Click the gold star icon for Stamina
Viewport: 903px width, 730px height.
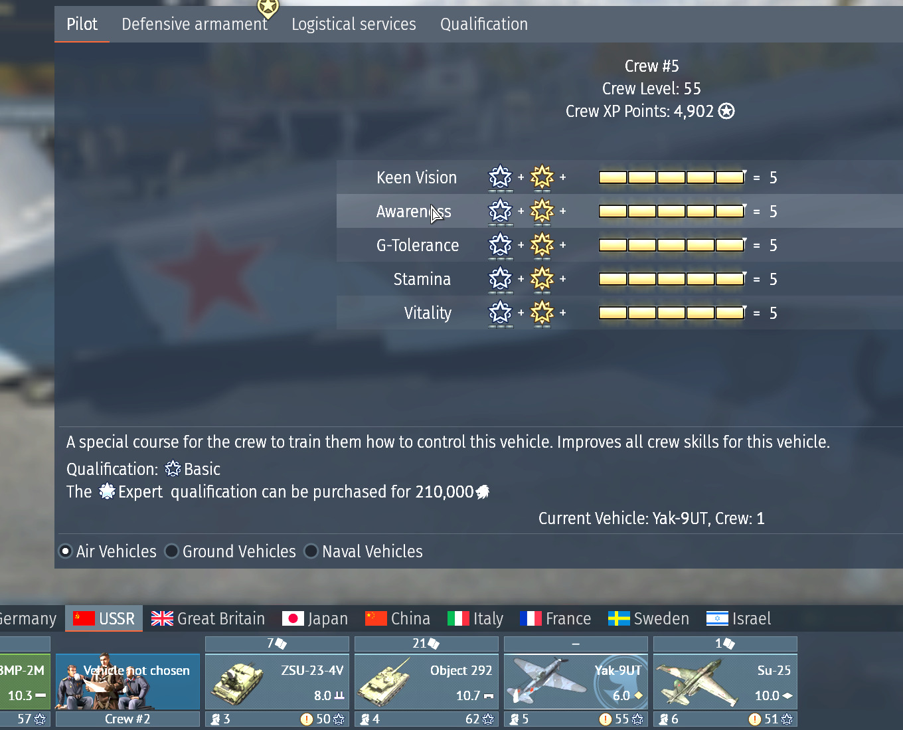pos(542,279)
